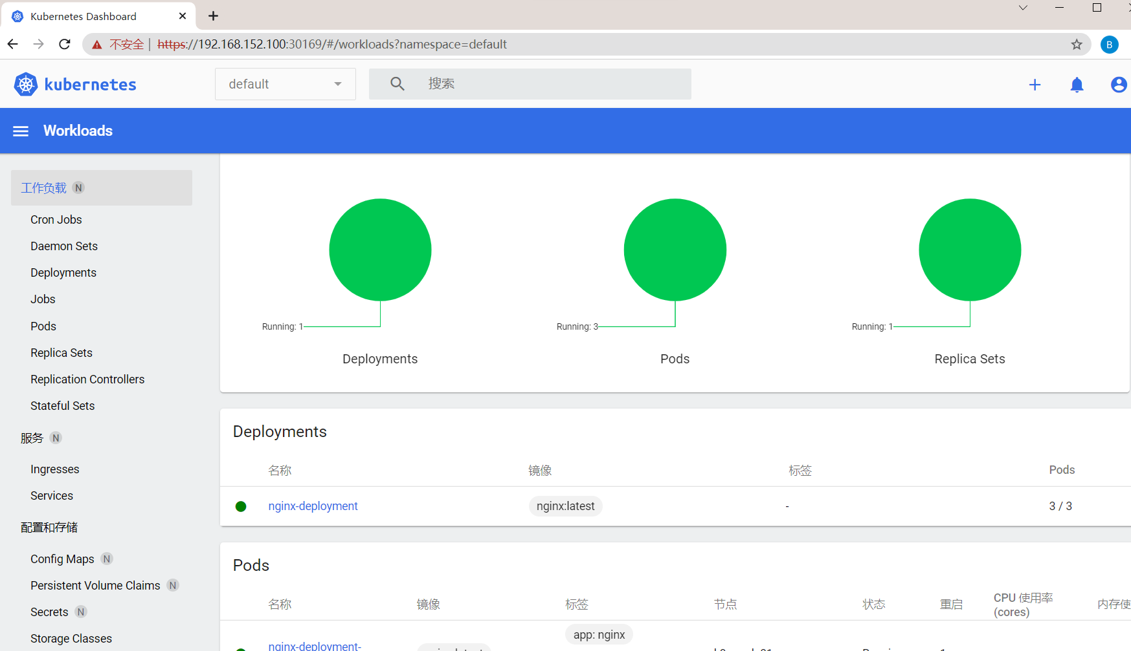This screenshot has height=651, width=1131.
Task: Click the 节点 column header in Pods
Action: pos(725,604)
